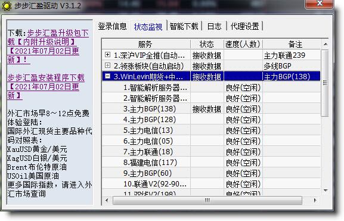Select the 5.主力电信(13) server row
The width and height of the screenshot is (344, 221).
211,130
